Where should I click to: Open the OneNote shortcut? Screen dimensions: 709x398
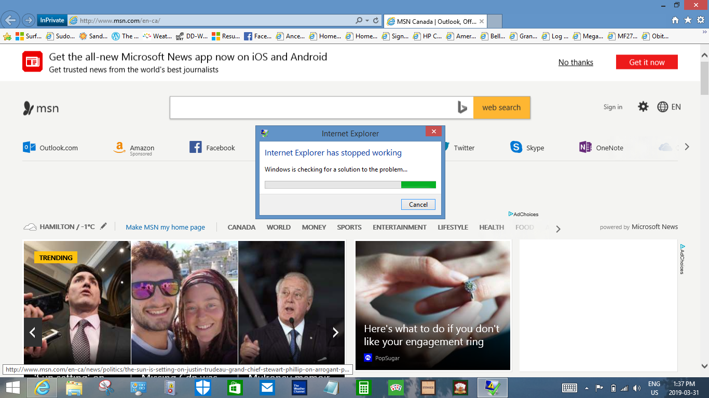click(x=601, y=147)
